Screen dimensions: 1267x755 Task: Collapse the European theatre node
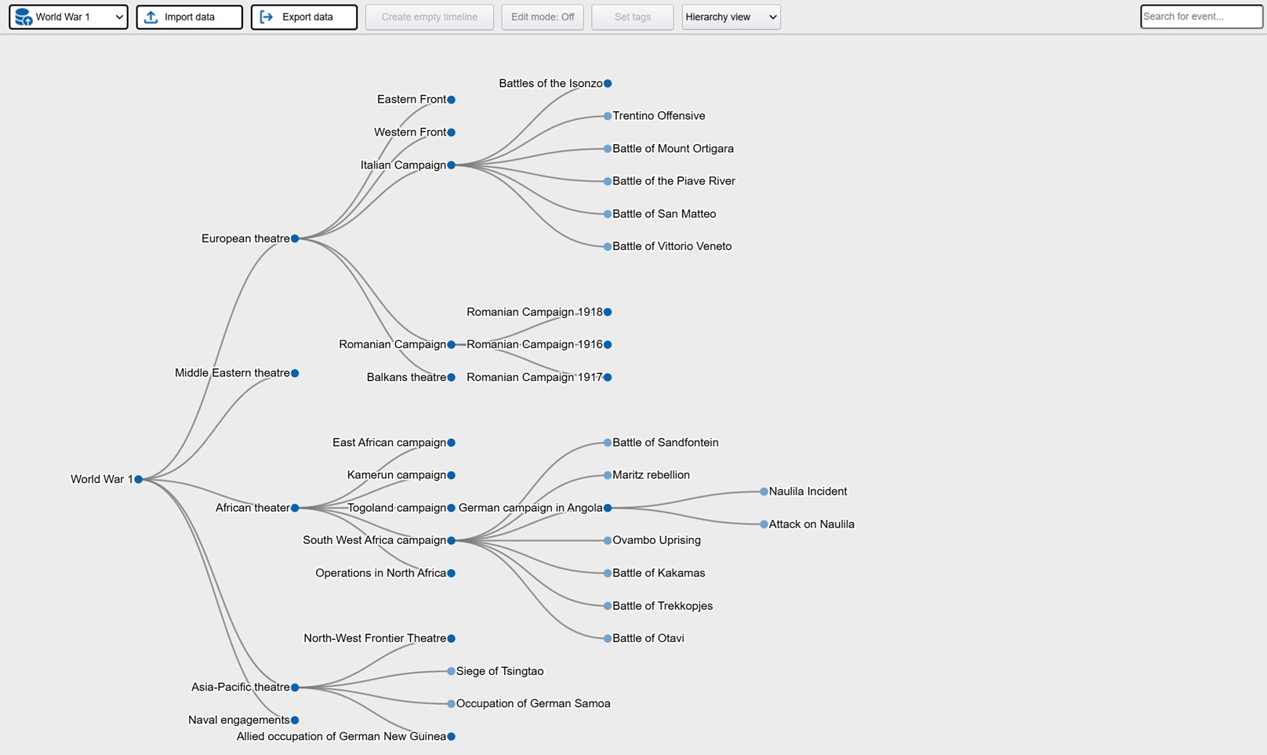[x=295, y=238]
